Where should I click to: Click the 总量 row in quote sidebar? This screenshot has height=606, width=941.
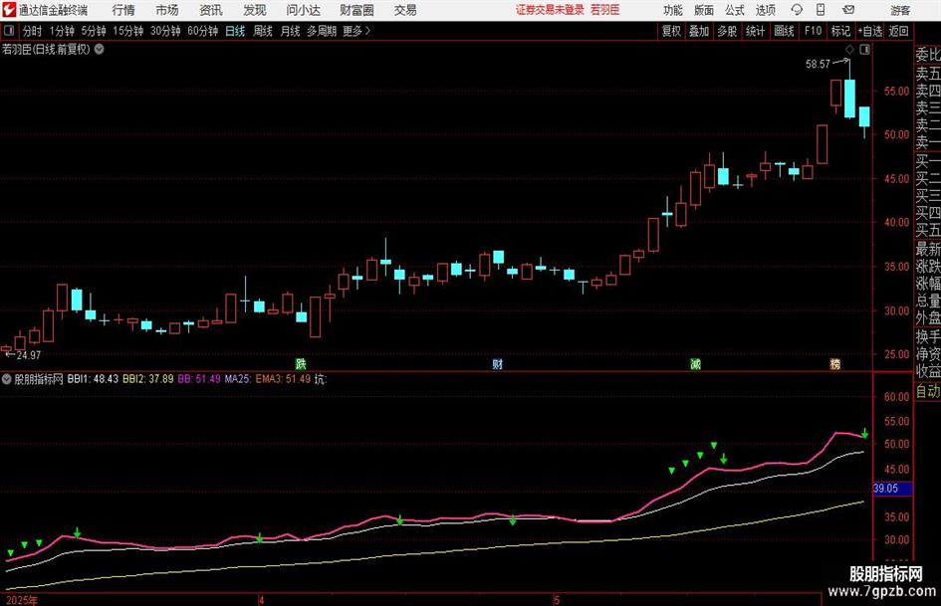coord(928,301)
